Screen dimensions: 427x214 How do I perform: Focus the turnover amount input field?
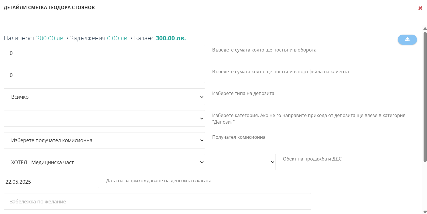(x=104, y=53)
